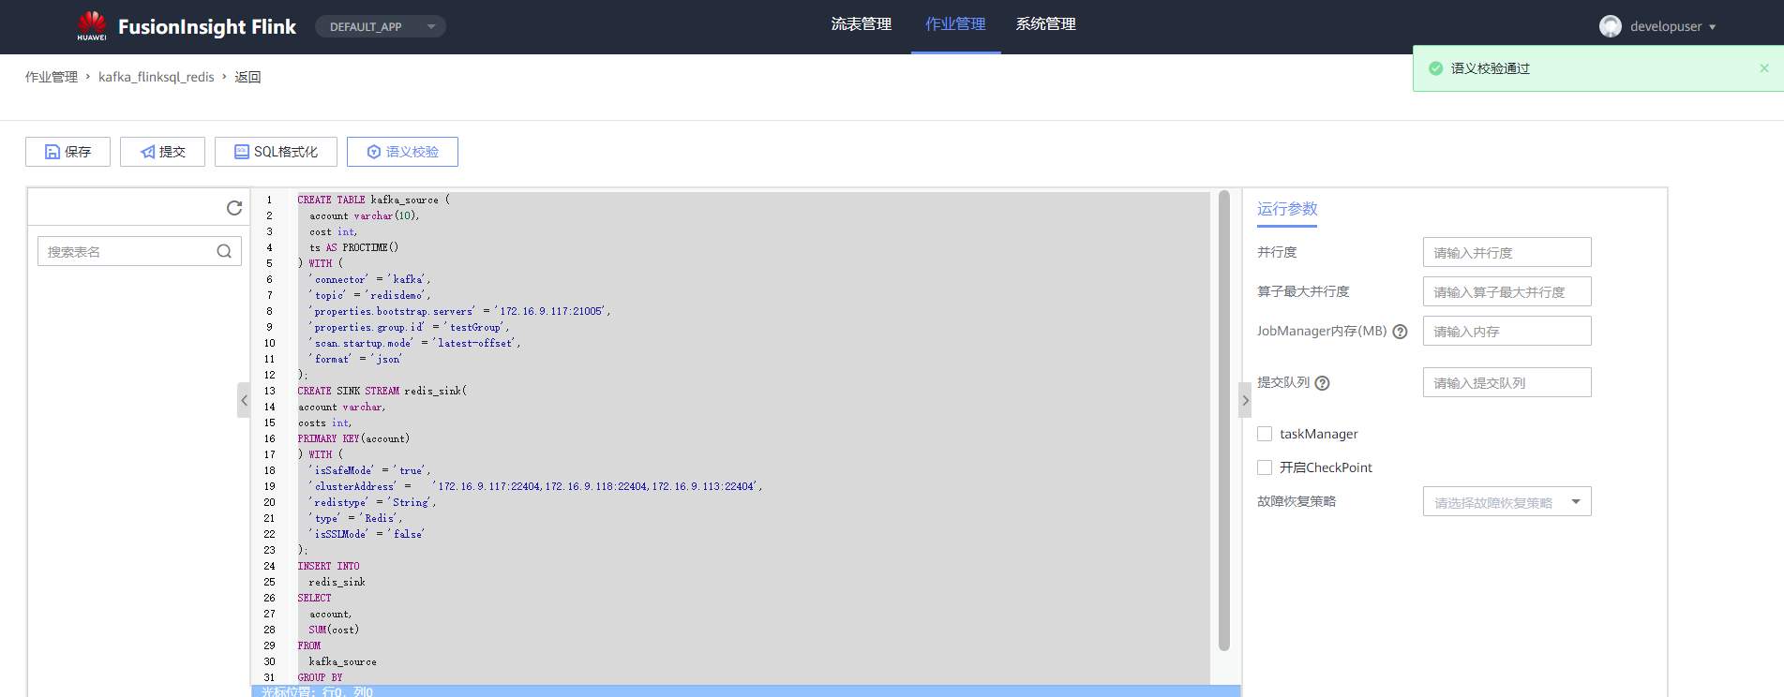Image resolution: width=1784 pixels, height=697 pixels.
Task: Click the 并行度 input field
Action: click(1507, 252)
